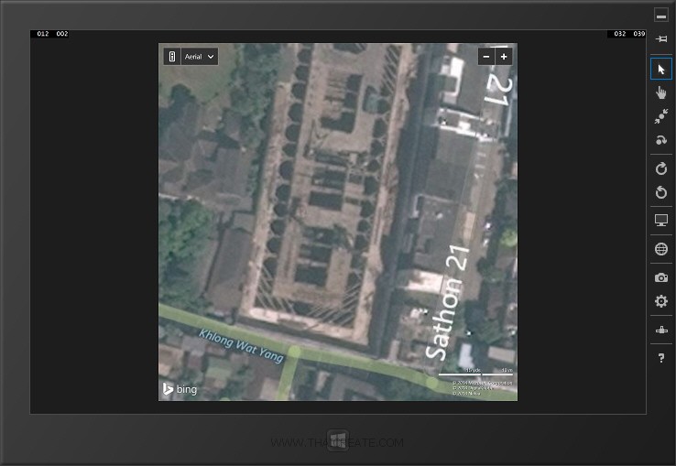Click the 'Sathon 21' road label
This screenshot has height=466, width=676.
(448, 302)
